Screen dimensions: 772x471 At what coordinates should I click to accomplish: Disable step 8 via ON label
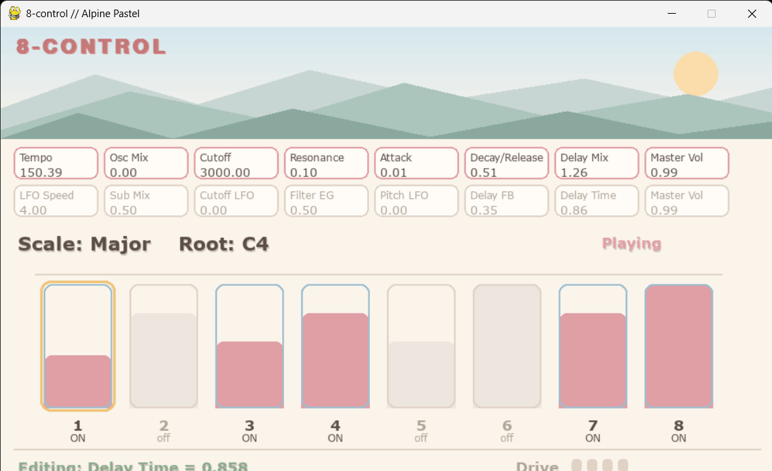[x=679, y=438]
